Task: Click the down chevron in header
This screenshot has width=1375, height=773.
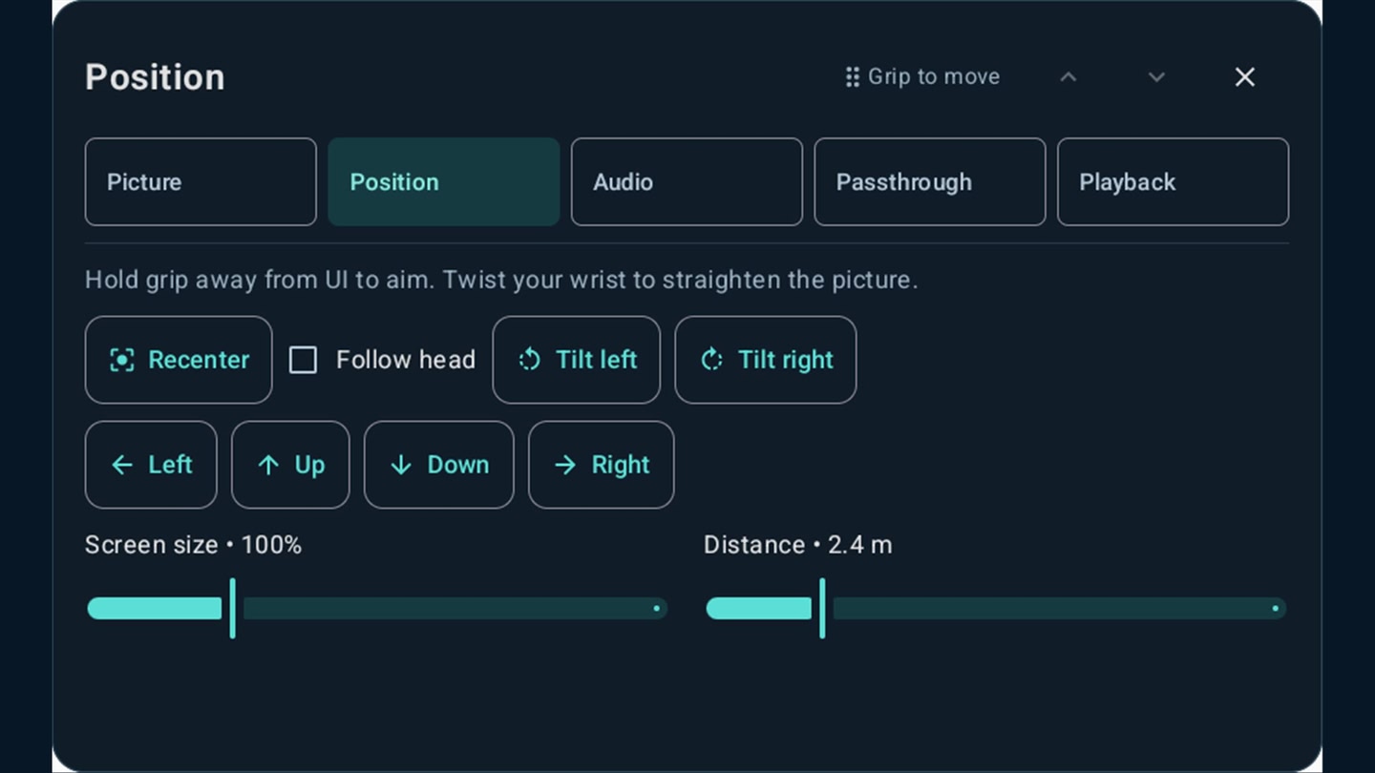Action: 1156,76
